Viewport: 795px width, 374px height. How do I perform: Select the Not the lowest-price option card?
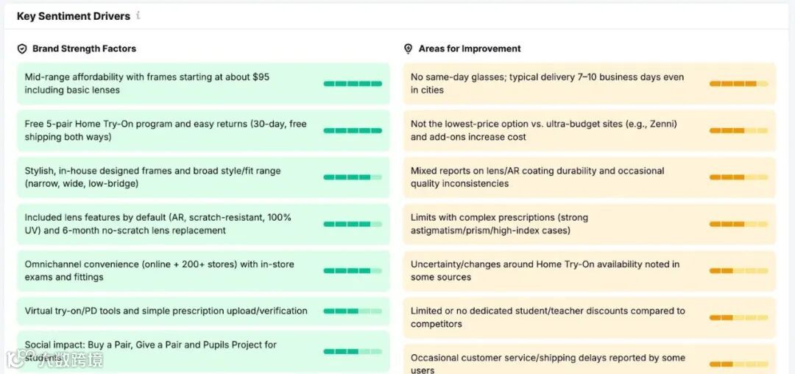552,130
